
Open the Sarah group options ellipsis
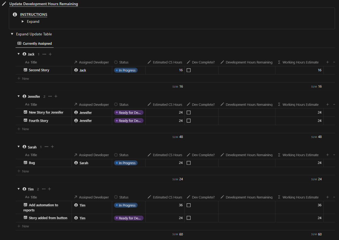pos(46,147)
